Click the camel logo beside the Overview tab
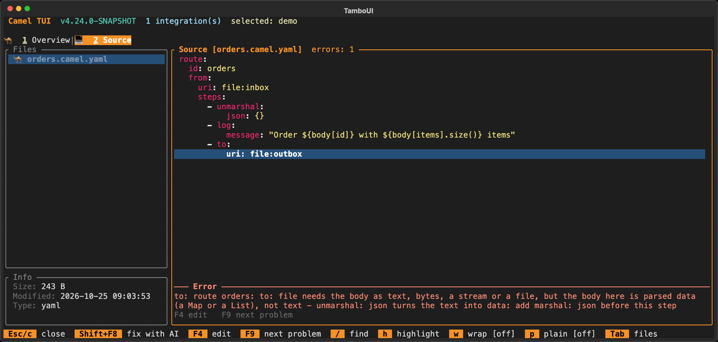 coord(8,40)
